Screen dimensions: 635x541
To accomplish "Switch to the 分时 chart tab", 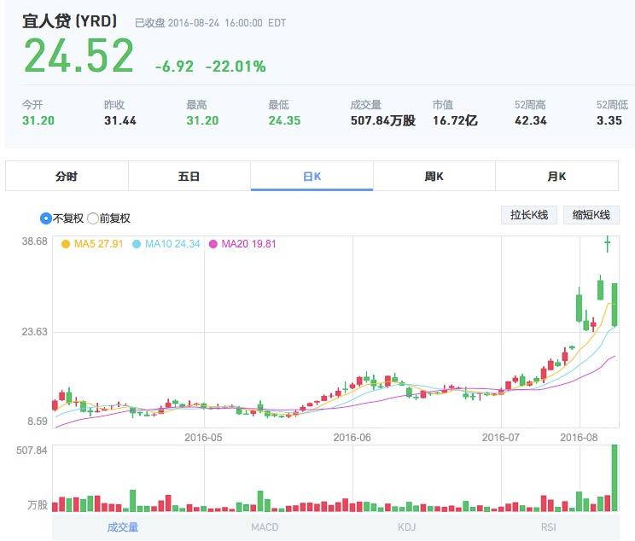I will tap(67, 176).
